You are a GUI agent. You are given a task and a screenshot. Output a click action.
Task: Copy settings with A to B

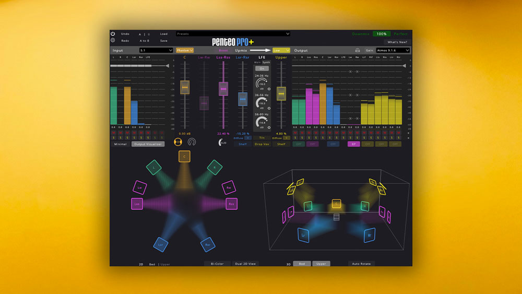[x=145, y=41]
